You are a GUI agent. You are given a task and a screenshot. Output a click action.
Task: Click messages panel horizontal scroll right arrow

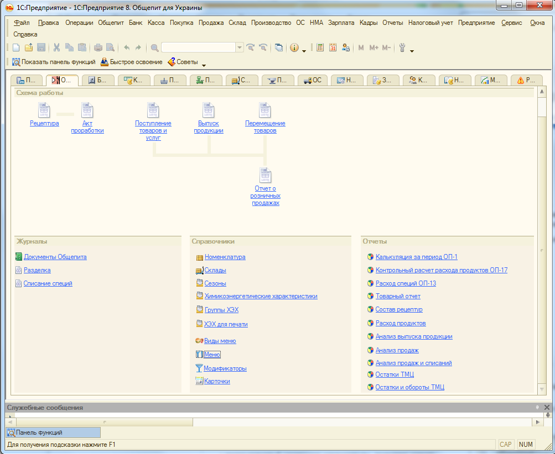[x=538, y=422]
